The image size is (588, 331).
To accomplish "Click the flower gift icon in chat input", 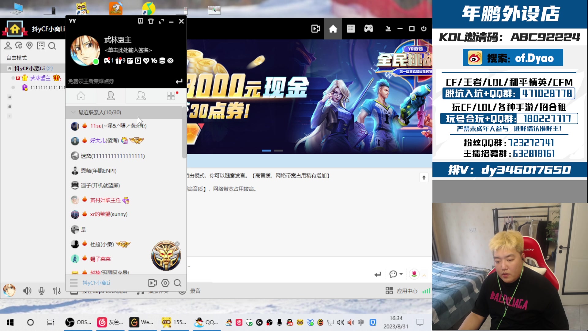I will click(414, 274).
